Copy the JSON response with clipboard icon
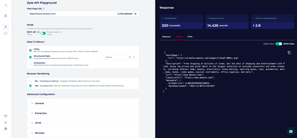 click(289, 53)
